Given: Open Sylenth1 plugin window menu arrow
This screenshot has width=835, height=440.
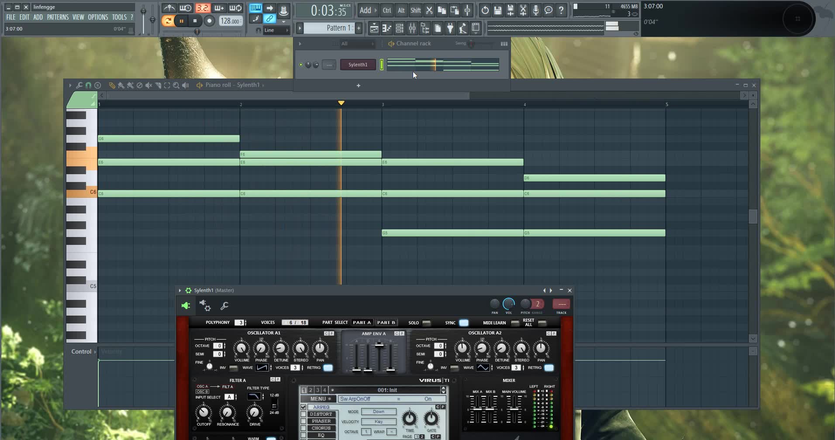Looking at the screenshot, I should tap(179, 290).
